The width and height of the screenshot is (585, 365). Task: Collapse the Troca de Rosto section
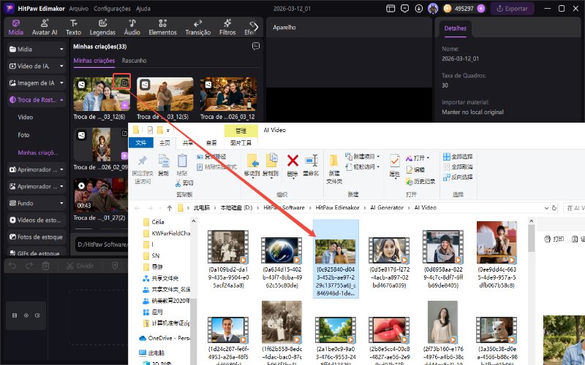61,100
